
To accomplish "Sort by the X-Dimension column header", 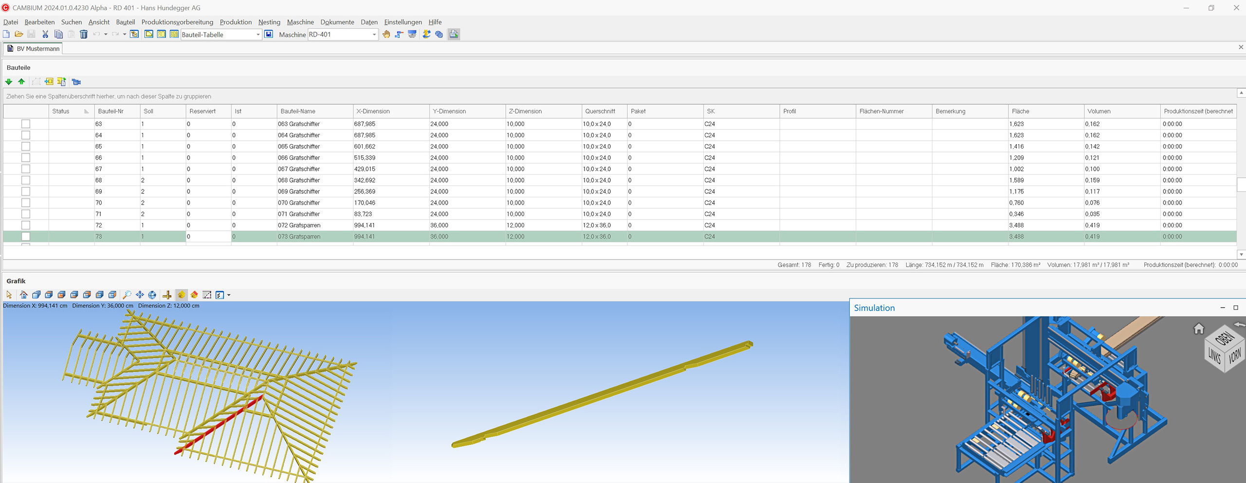I will point(373,111).
